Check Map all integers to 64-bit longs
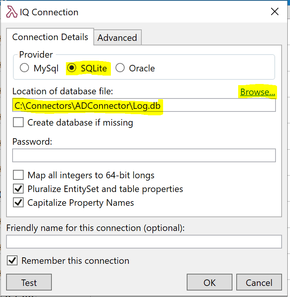Viewport: 290px width, 297px height. (18, 175)
